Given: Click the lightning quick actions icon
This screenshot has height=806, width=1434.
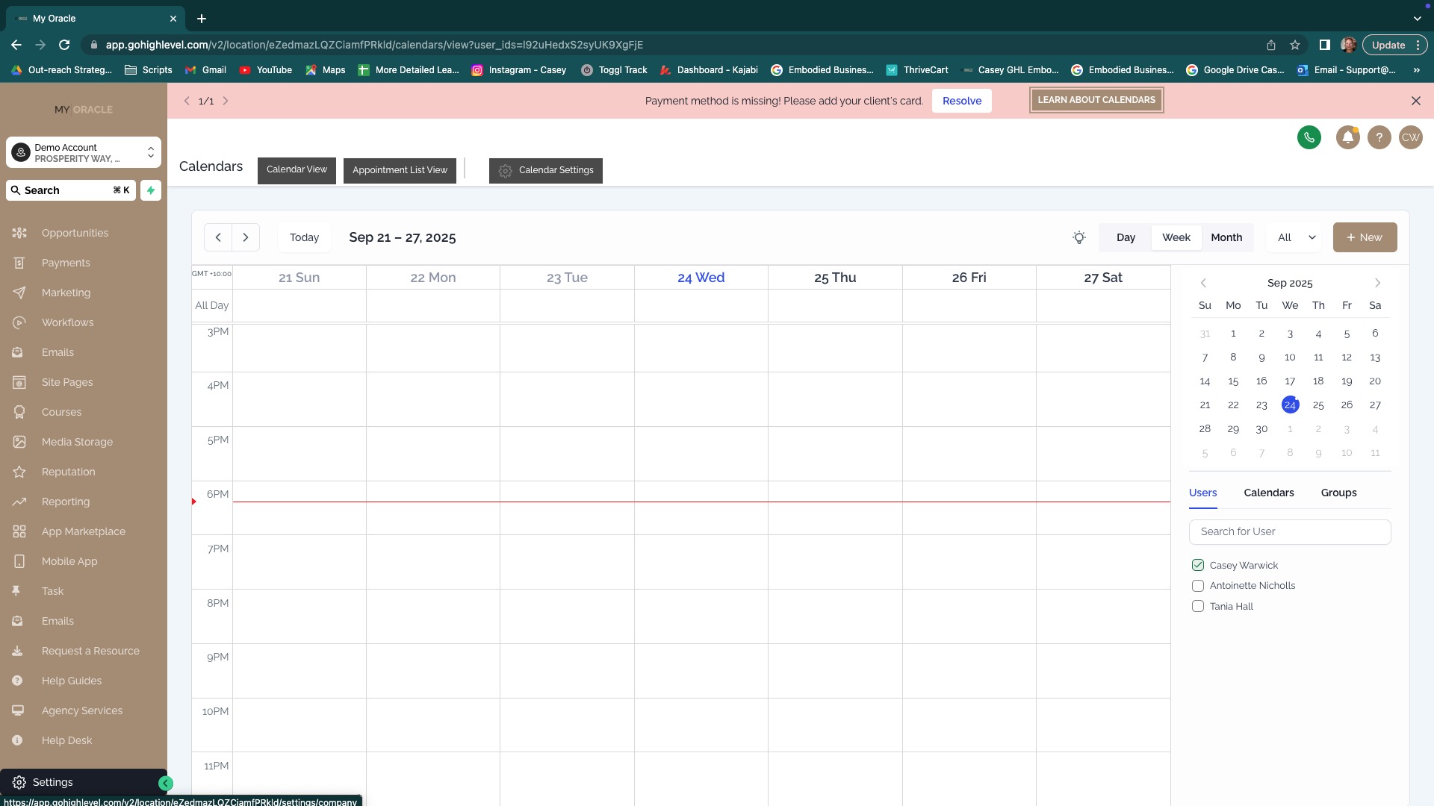Looking at the screenshot, I should (x=151, y=190).
